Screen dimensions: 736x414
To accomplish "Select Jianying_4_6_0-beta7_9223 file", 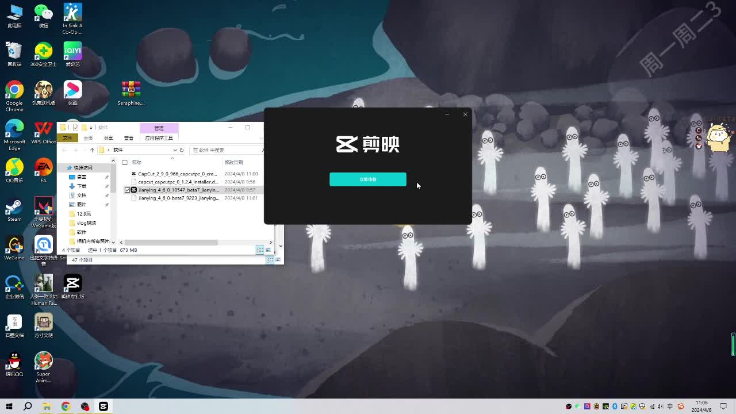I will (x=178, y=198).
